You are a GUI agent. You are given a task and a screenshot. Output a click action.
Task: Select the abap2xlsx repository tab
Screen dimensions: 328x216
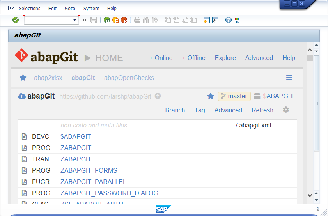coord(48,78)
